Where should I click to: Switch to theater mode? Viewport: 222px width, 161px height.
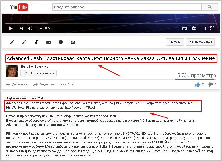(203, 28)
